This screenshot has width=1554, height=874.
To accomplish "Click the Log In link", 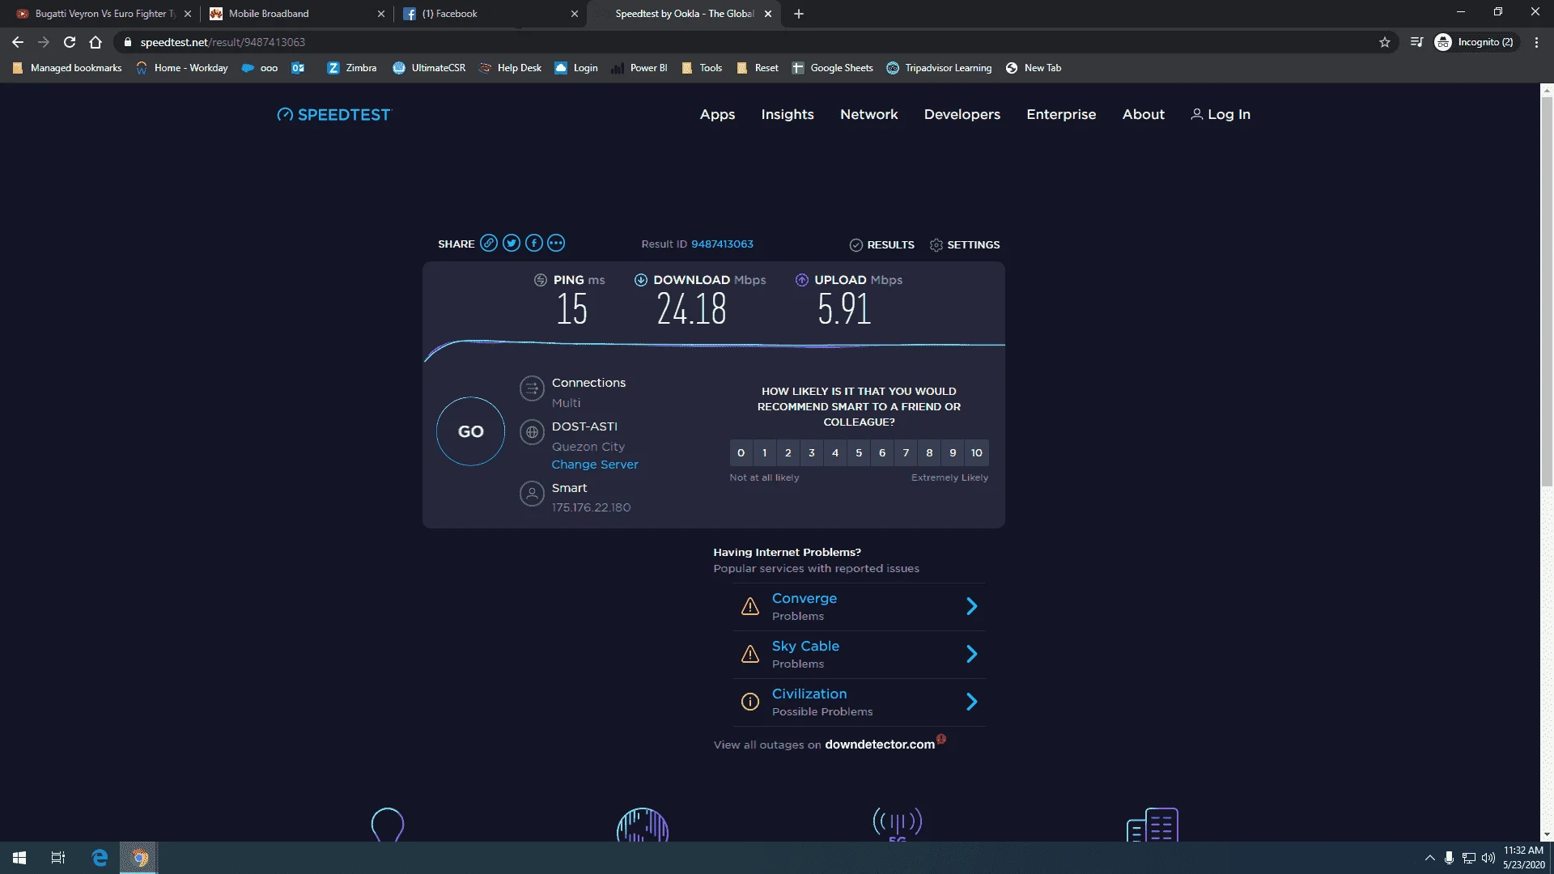I will point(1221,114).
